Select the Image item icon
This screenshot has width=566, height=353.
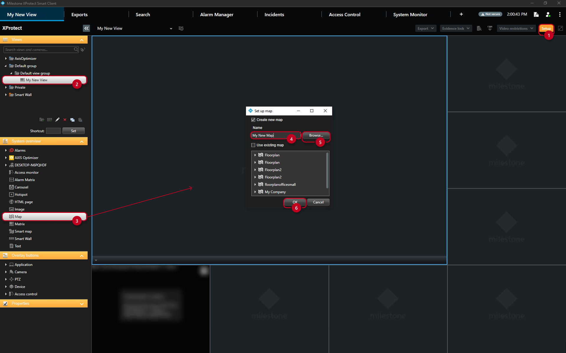[12, 209]
